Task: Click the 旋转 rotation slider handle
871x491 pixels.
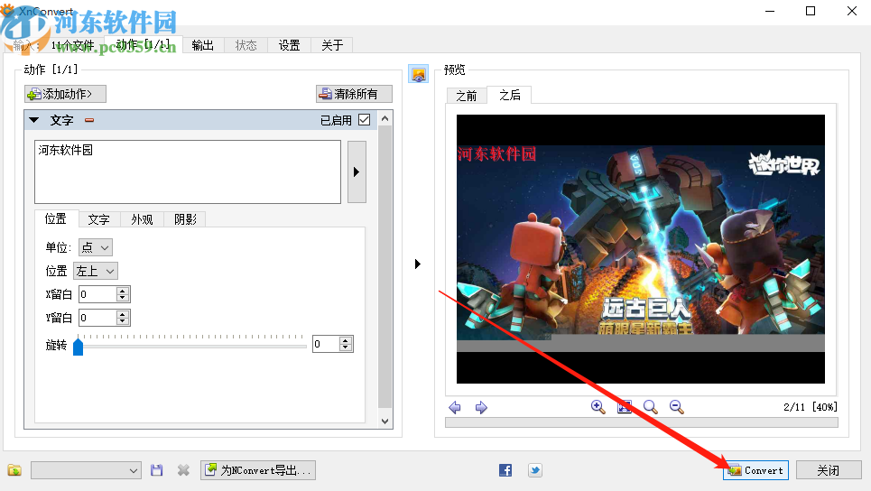Action: coord(79,346)
